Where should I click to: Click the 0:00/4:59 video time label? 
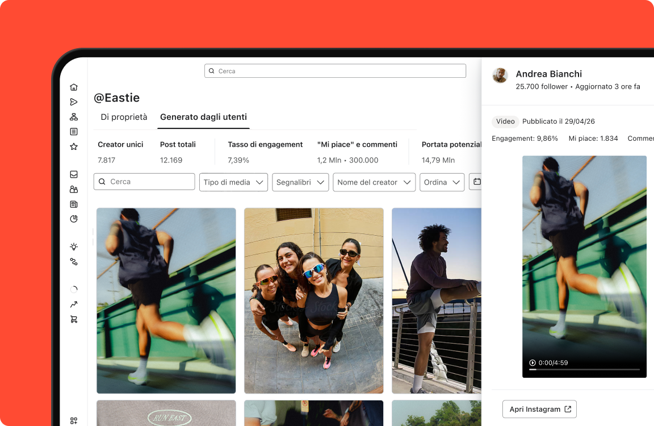[x=553, y=362]
